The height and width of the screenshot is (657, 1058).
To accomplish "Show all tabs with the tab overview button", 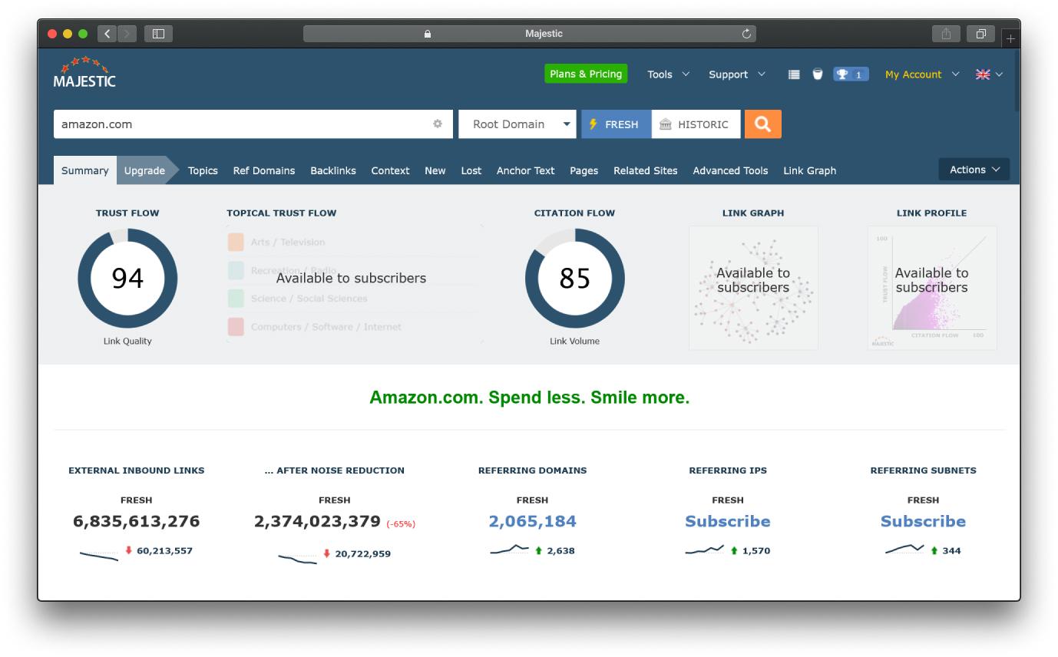I will pyautogui.click(x=980, y=34).
